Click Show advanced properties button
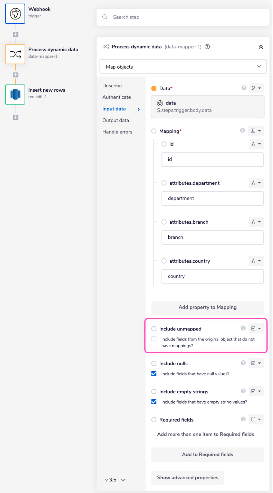The width and height of the screenshot is (273, 493). (187, 477)
